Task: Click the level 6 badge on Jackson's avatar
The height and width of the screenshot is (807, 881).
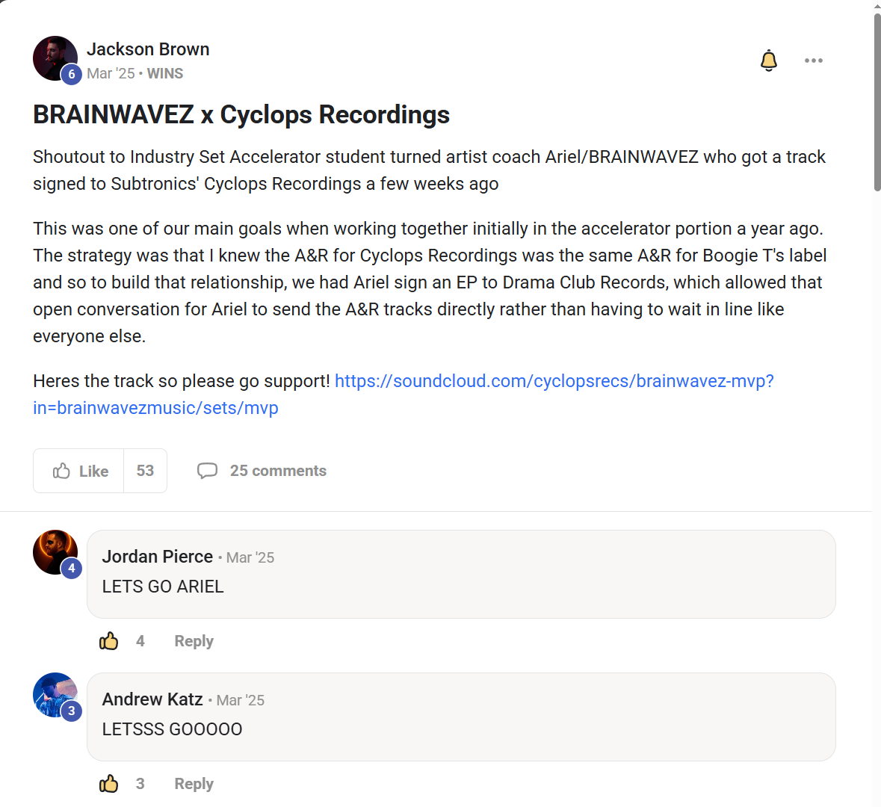Action: (72, 73)
